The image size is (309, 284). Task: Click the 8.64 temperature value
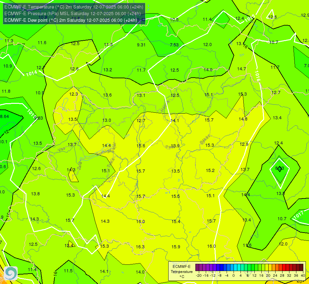[x=4, y=116]
